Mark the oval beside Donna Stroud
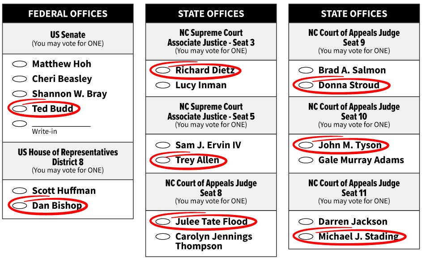This screenshot has width=422, height=258. pyautogui.click(x=306, y=86)
